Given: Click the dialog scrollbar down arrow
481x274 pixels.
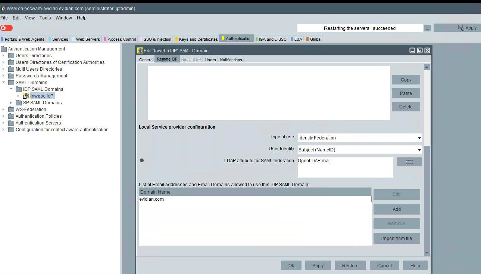Looking at the screenshot, I should pyautogui.click(x=427, y=253).
